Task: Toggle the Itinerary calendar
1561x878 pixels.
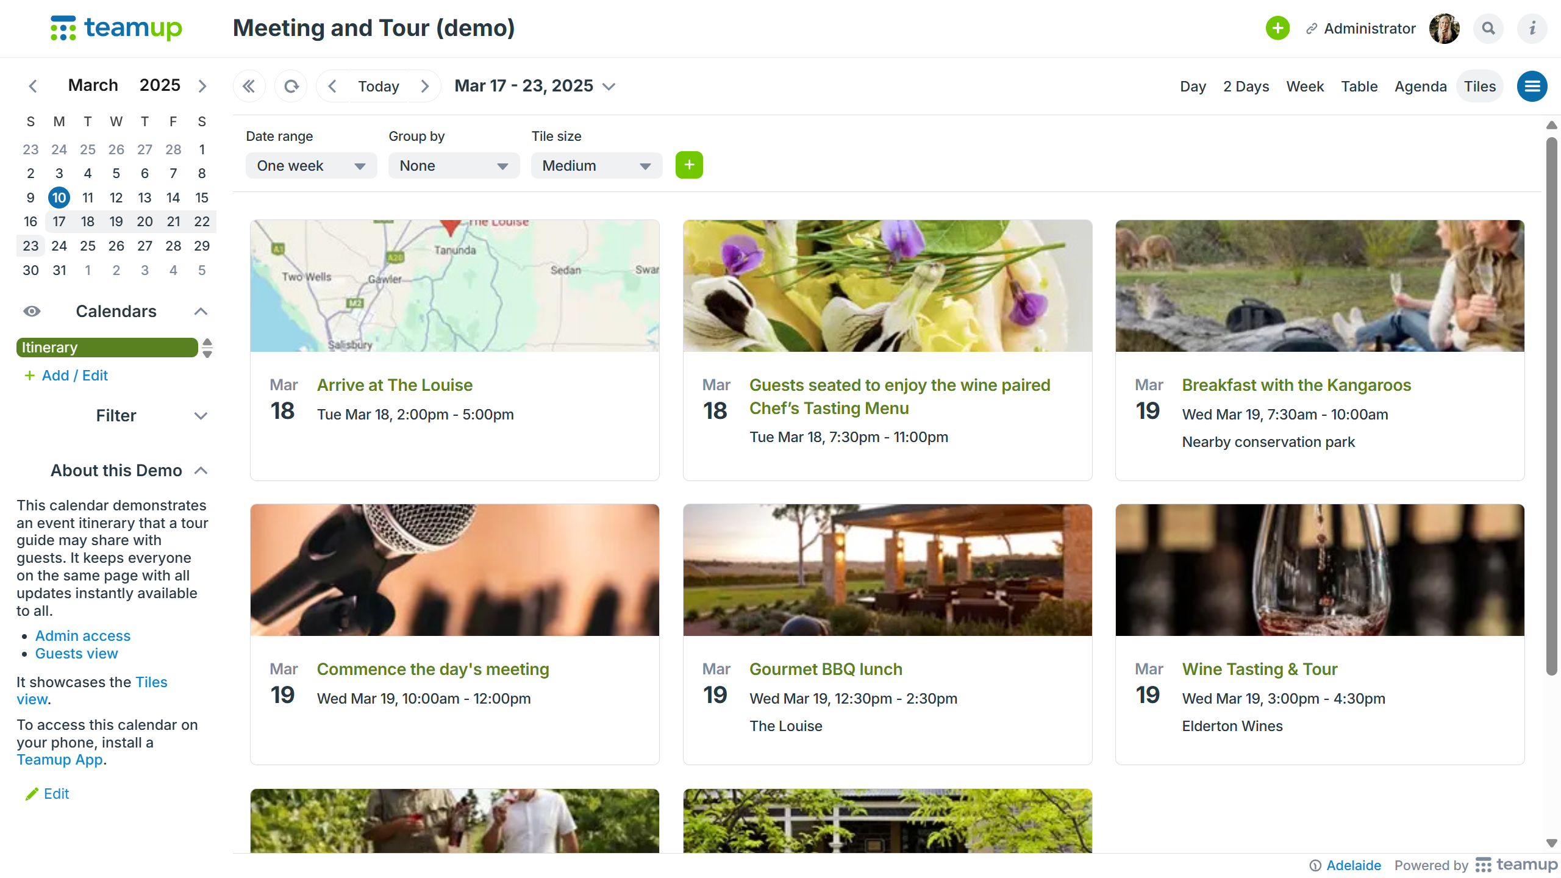Action: [107, 348]
